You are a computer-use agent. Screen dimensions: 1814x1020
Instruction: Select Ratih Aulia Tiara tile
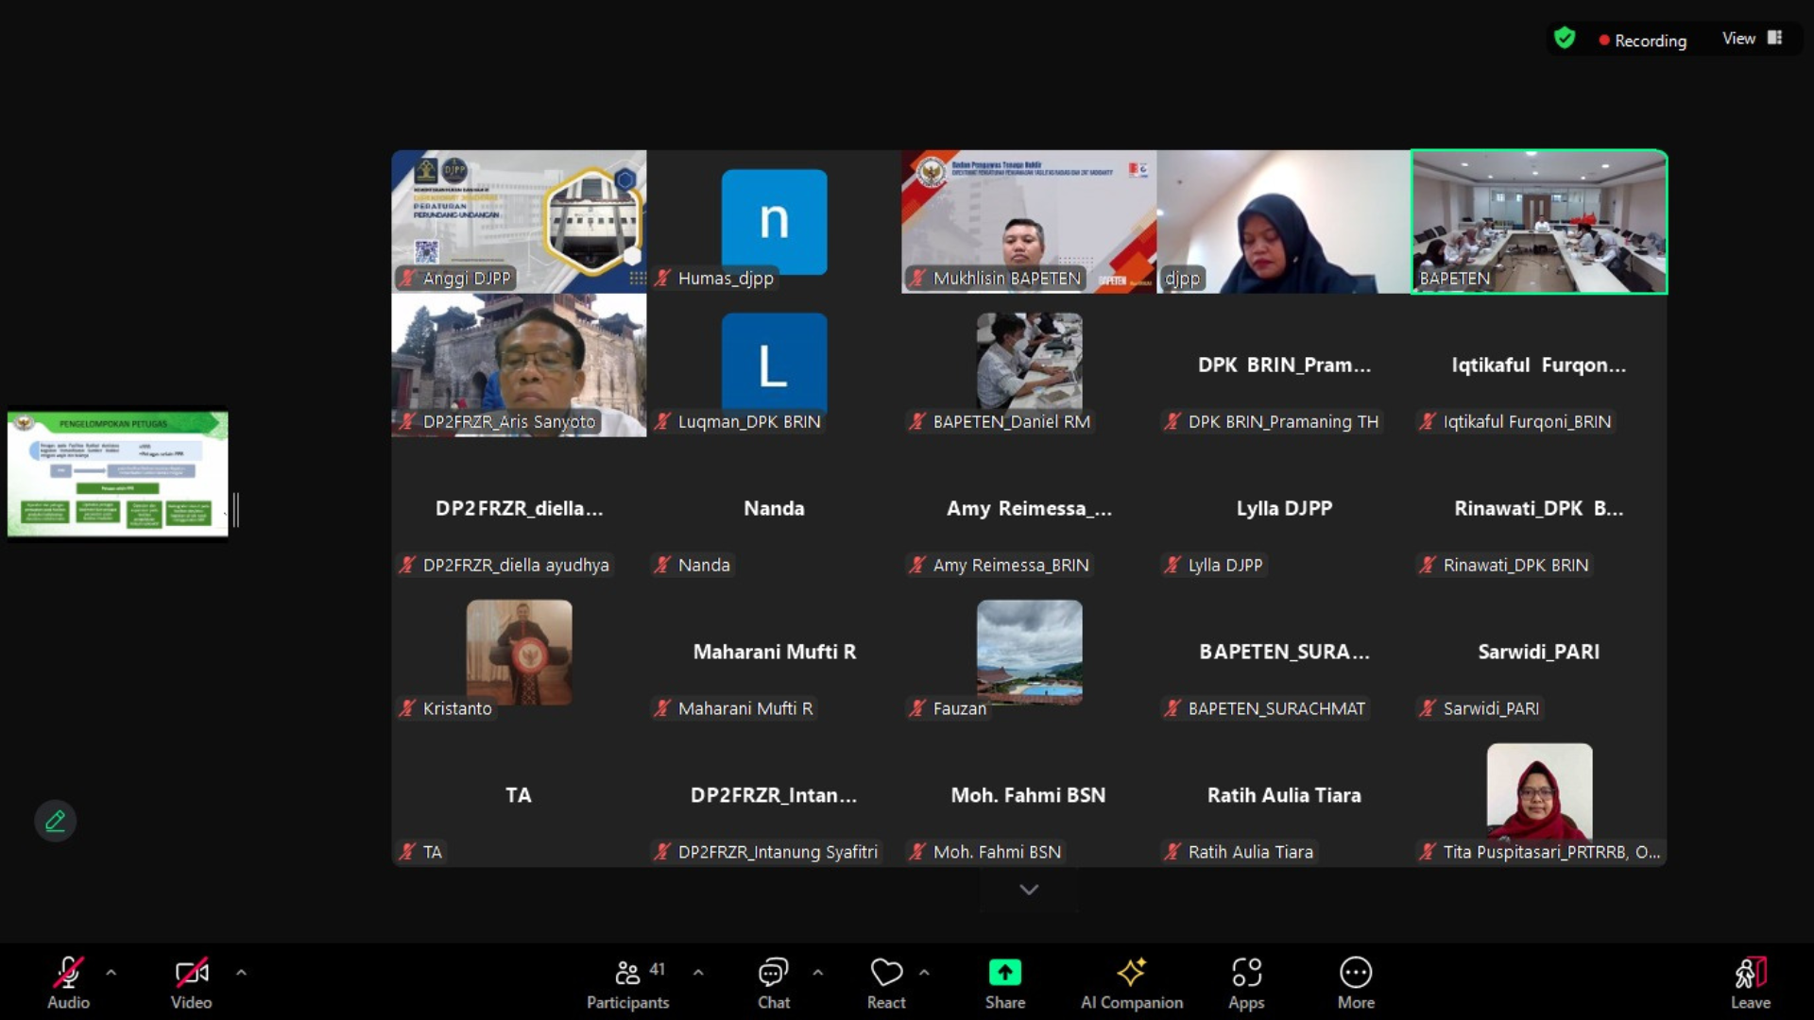(1284, 795)
